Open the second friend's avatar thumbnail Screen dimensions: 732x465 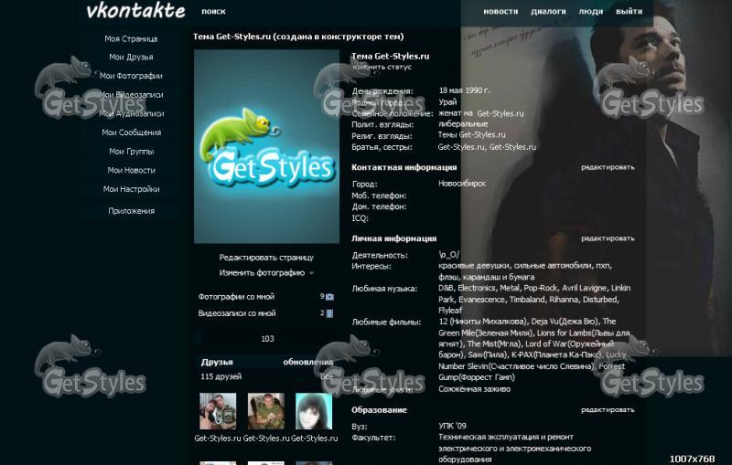(265, 411)
